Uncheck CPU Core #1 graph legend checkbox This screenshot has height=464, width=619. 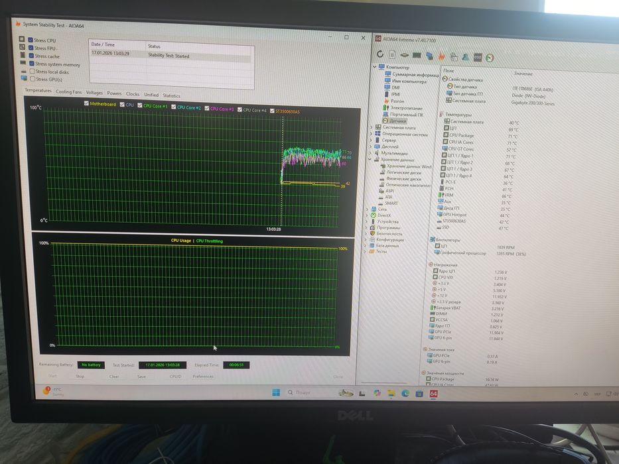coord(140,105)
